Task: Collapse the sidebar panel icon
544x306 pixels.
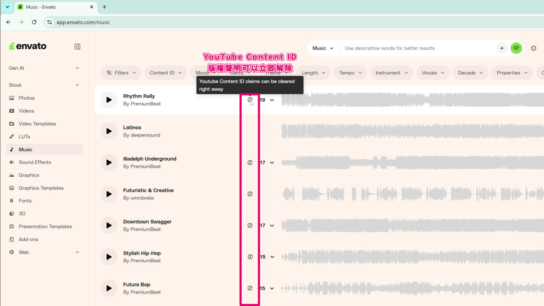Action: point(77,47)
